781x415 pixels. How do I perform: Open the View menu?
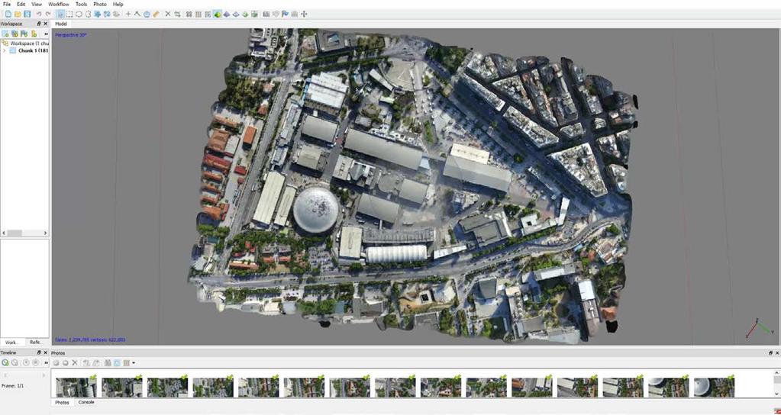tap(37, 4)
